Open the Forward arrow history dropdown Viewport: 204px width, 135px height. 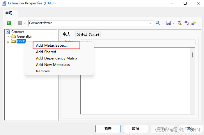(24, 23)
